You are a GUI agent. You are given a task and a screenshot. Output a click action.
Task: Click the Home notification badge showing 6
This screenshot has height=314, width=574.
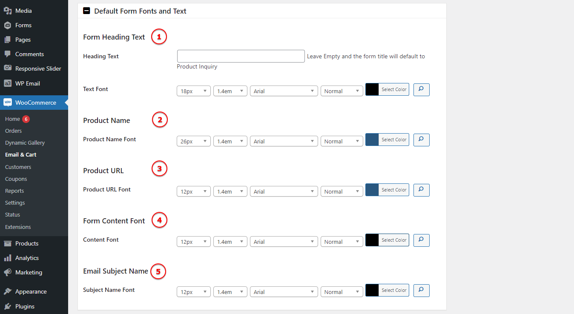(x=26, y=119)
